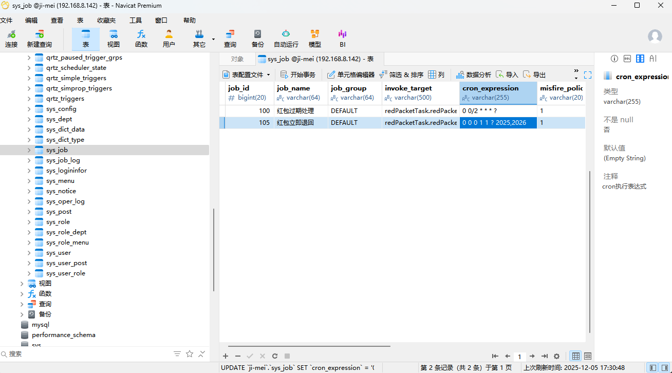Open the grid settings gear
Screen dimensions: 672x373
(x=557, y=356)
